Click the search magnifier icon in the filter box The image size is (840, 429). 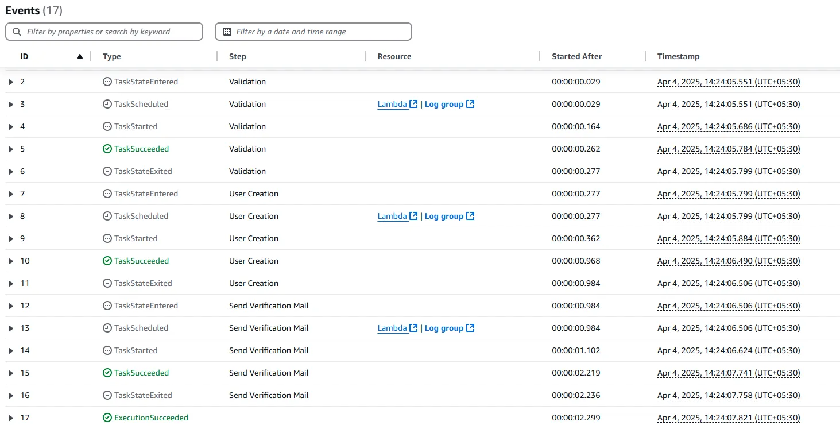[x=17, y=32]
